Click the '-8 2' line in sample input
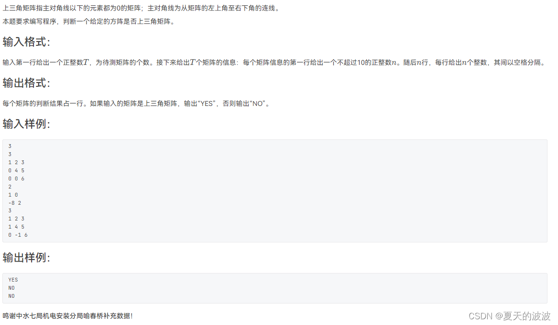Viewport: 558px width, 325px height. pos(15,203)
